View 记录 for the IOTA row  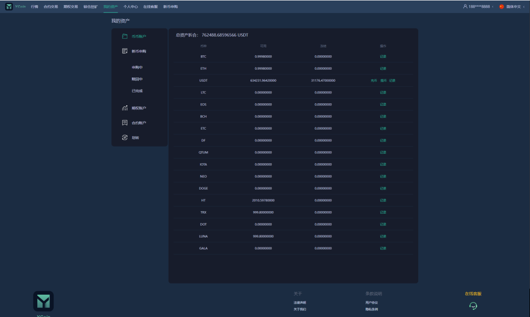pos(383,164)
